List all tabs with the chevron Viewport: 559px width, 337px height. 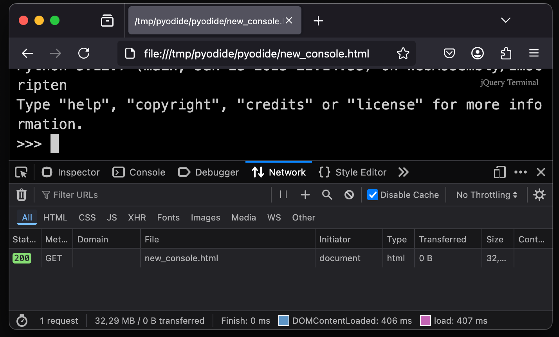(506, 20)
